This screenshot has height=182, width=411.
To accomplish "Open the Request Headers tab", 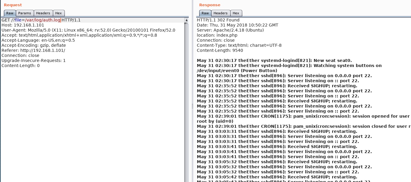I will [43, 13].
